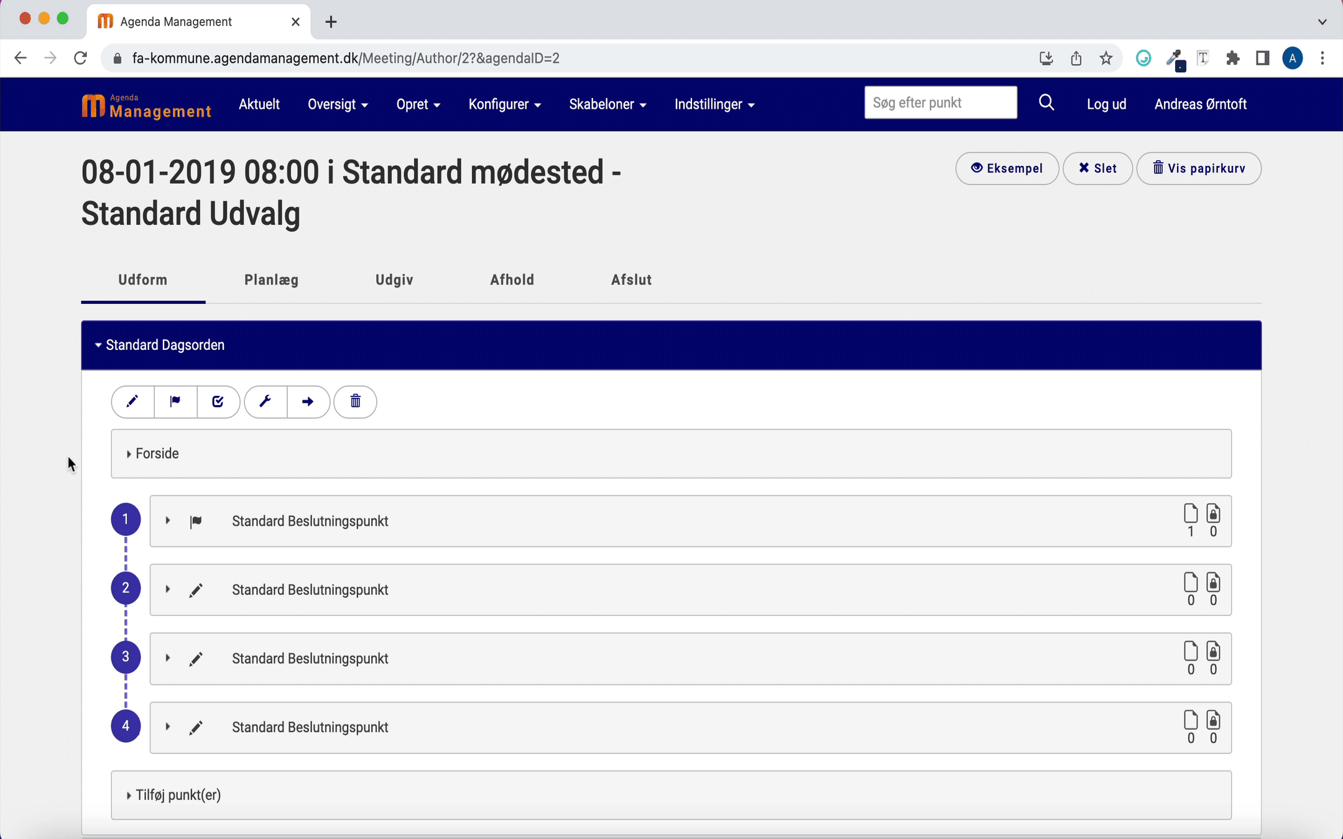Open locked attachments icon on item 1
1343x839 pixels.
click(1213, 514)
